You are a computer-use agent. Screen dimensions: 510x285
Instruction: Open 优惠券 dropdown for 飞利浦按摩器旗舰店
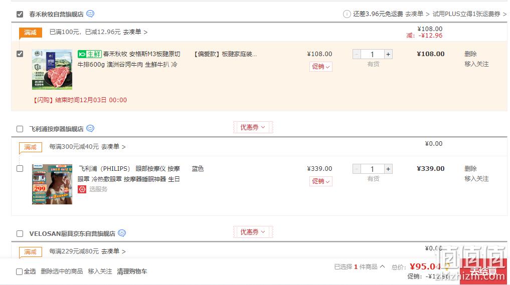pos(253,127)
